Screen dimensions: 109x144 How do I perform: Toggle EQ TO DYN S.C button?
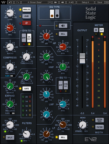pos(66,85)
